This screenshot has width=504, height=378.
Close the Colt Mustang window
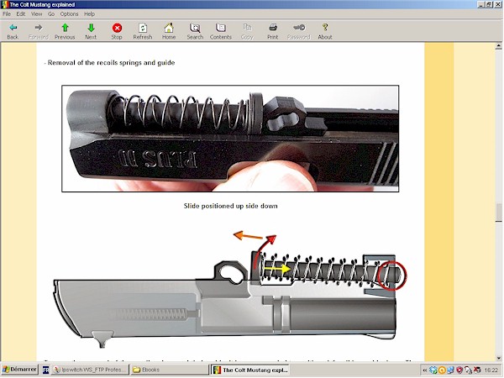click(496, 4)
